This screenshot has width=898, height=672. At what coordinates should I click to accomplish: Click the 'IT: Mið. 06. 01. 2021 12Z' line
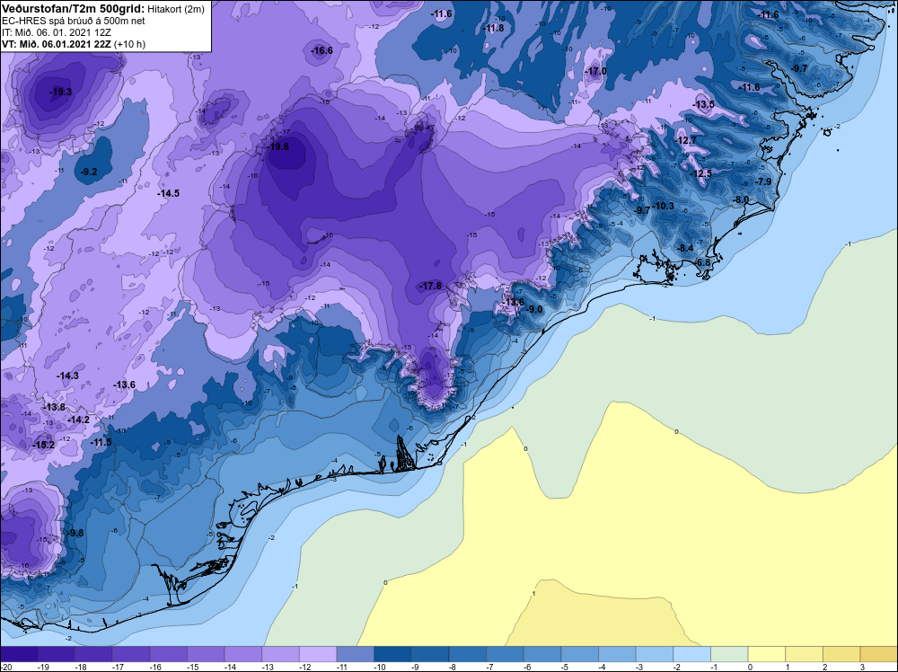click(56, 32)
